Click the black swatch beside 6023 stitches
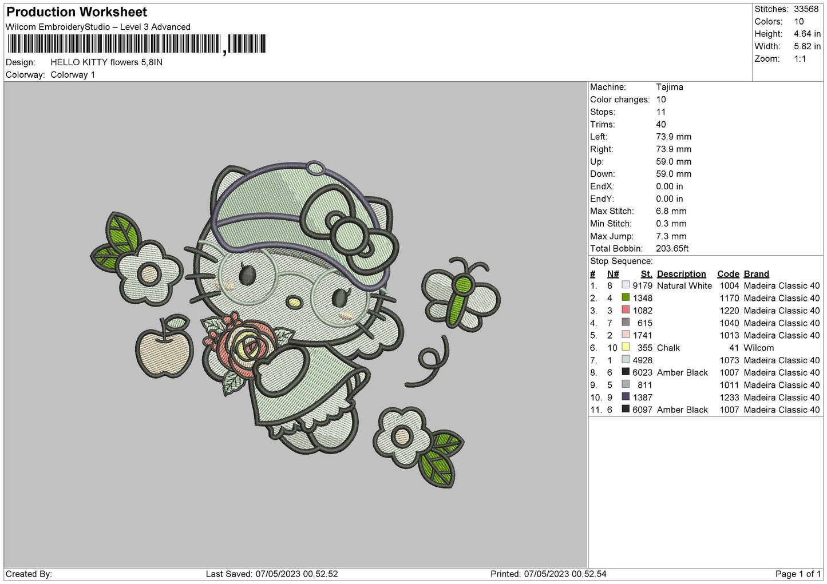Viewport: 827px width, 584px height. 626,372
